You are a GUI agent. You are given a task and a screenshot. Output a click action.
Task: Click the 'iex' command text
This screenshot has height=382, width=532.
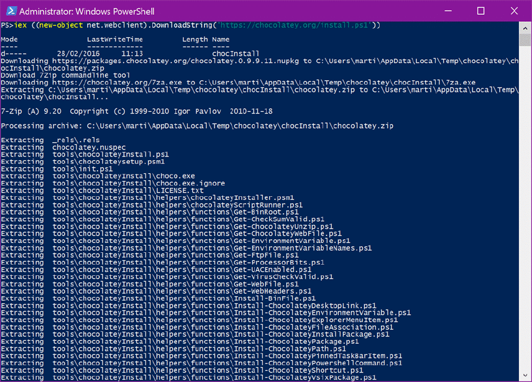coord(21,25)
